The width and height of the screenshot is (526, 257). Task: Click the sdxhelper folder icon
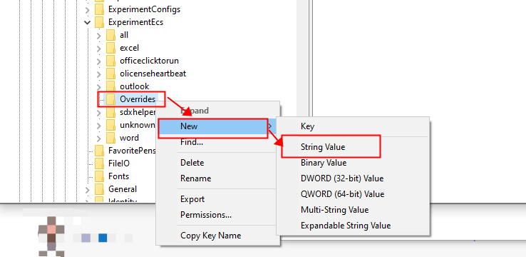tap(110, 112)
